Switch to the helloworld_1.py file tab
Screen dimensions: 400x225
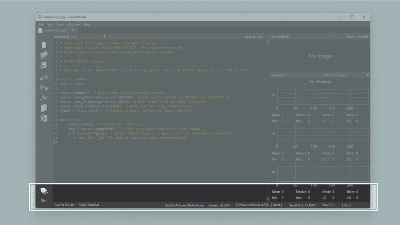click(x=55, y=31)
